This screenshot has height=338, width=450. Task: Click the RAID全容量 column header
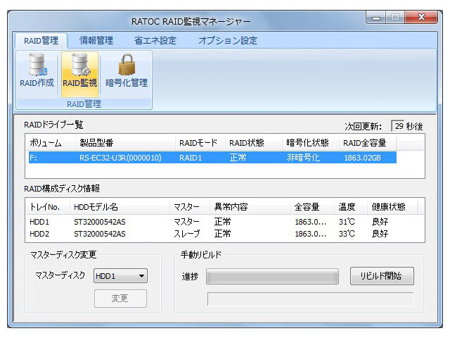point(368,143)
